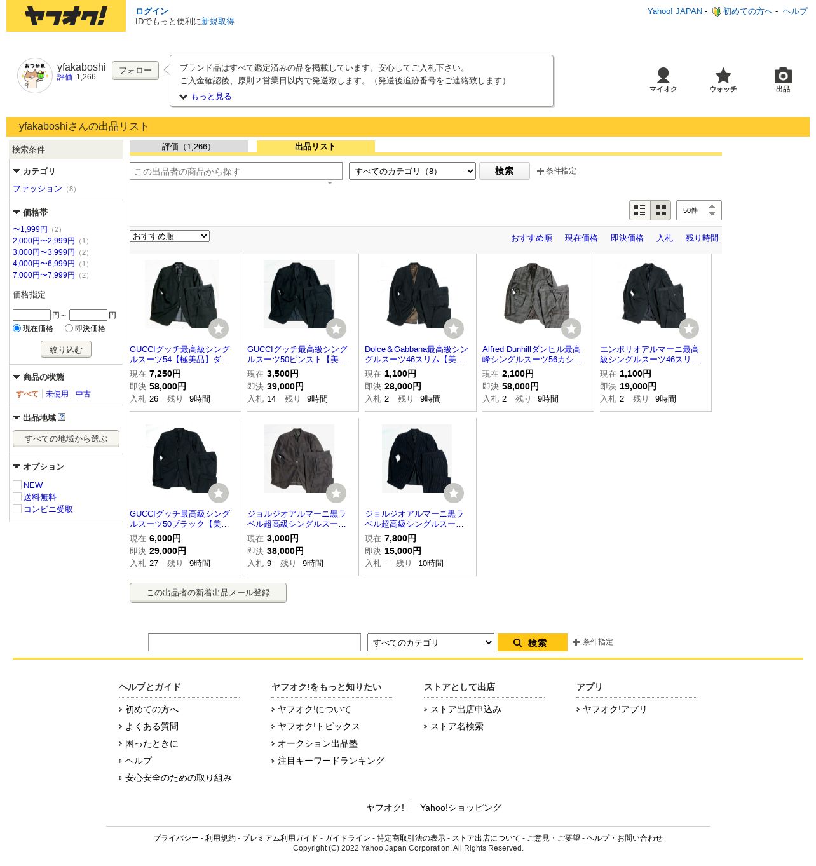
Task: Watchlist star on 15,000円 ジョルジオアルマーニ suit
Action: point(454,493)
